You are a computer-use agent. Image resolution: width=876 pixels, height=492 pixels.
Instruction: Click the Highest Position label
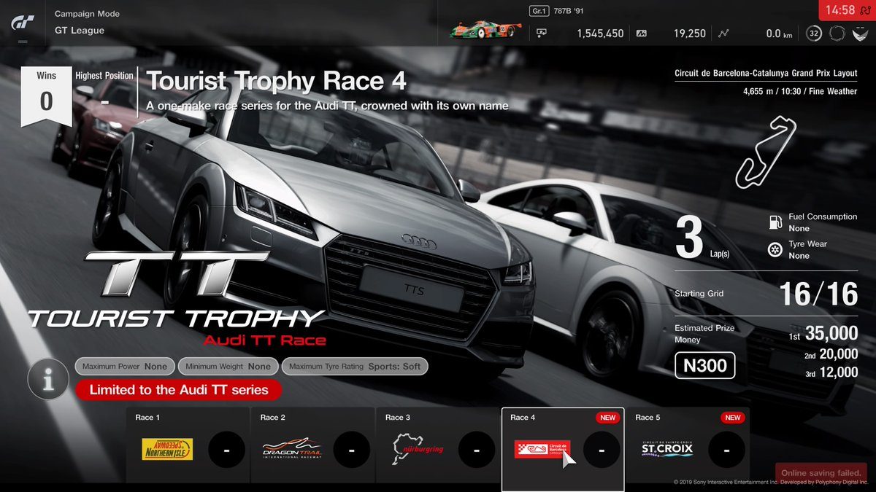(104, 75)
